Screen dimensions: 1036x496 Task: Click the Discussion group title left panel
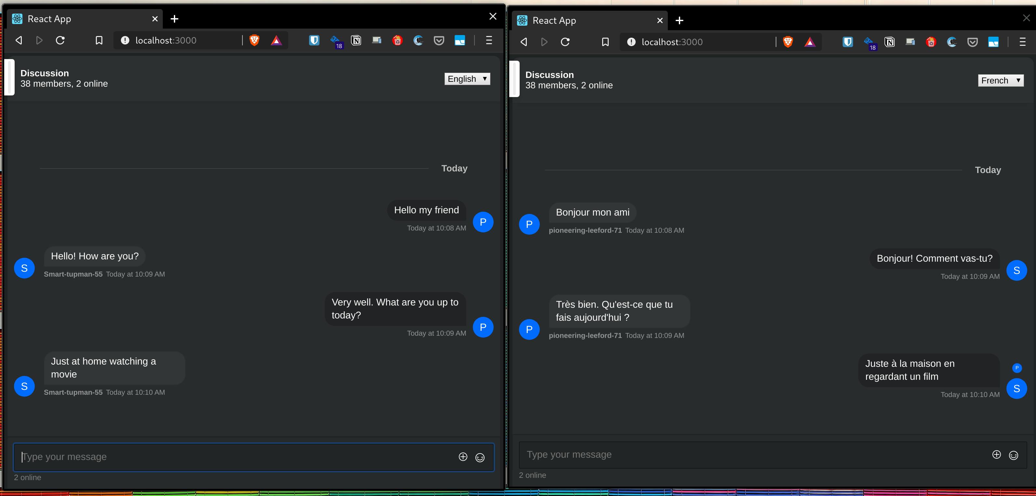(44, 73)
